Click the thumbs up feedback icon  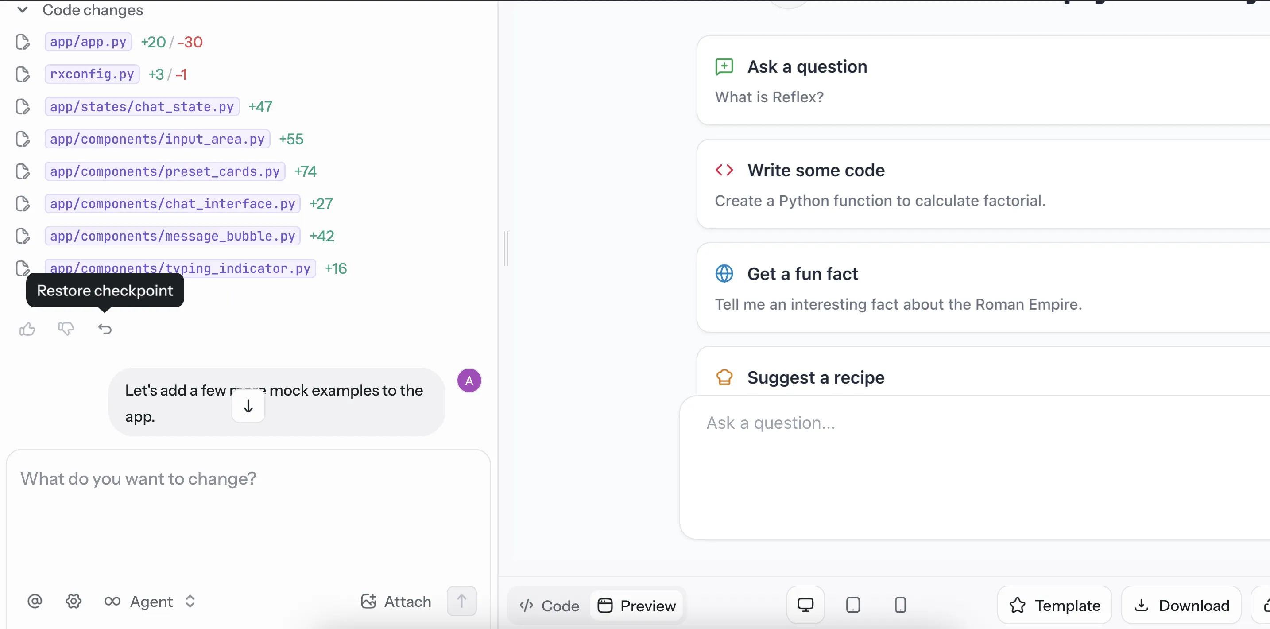point(27,329)
